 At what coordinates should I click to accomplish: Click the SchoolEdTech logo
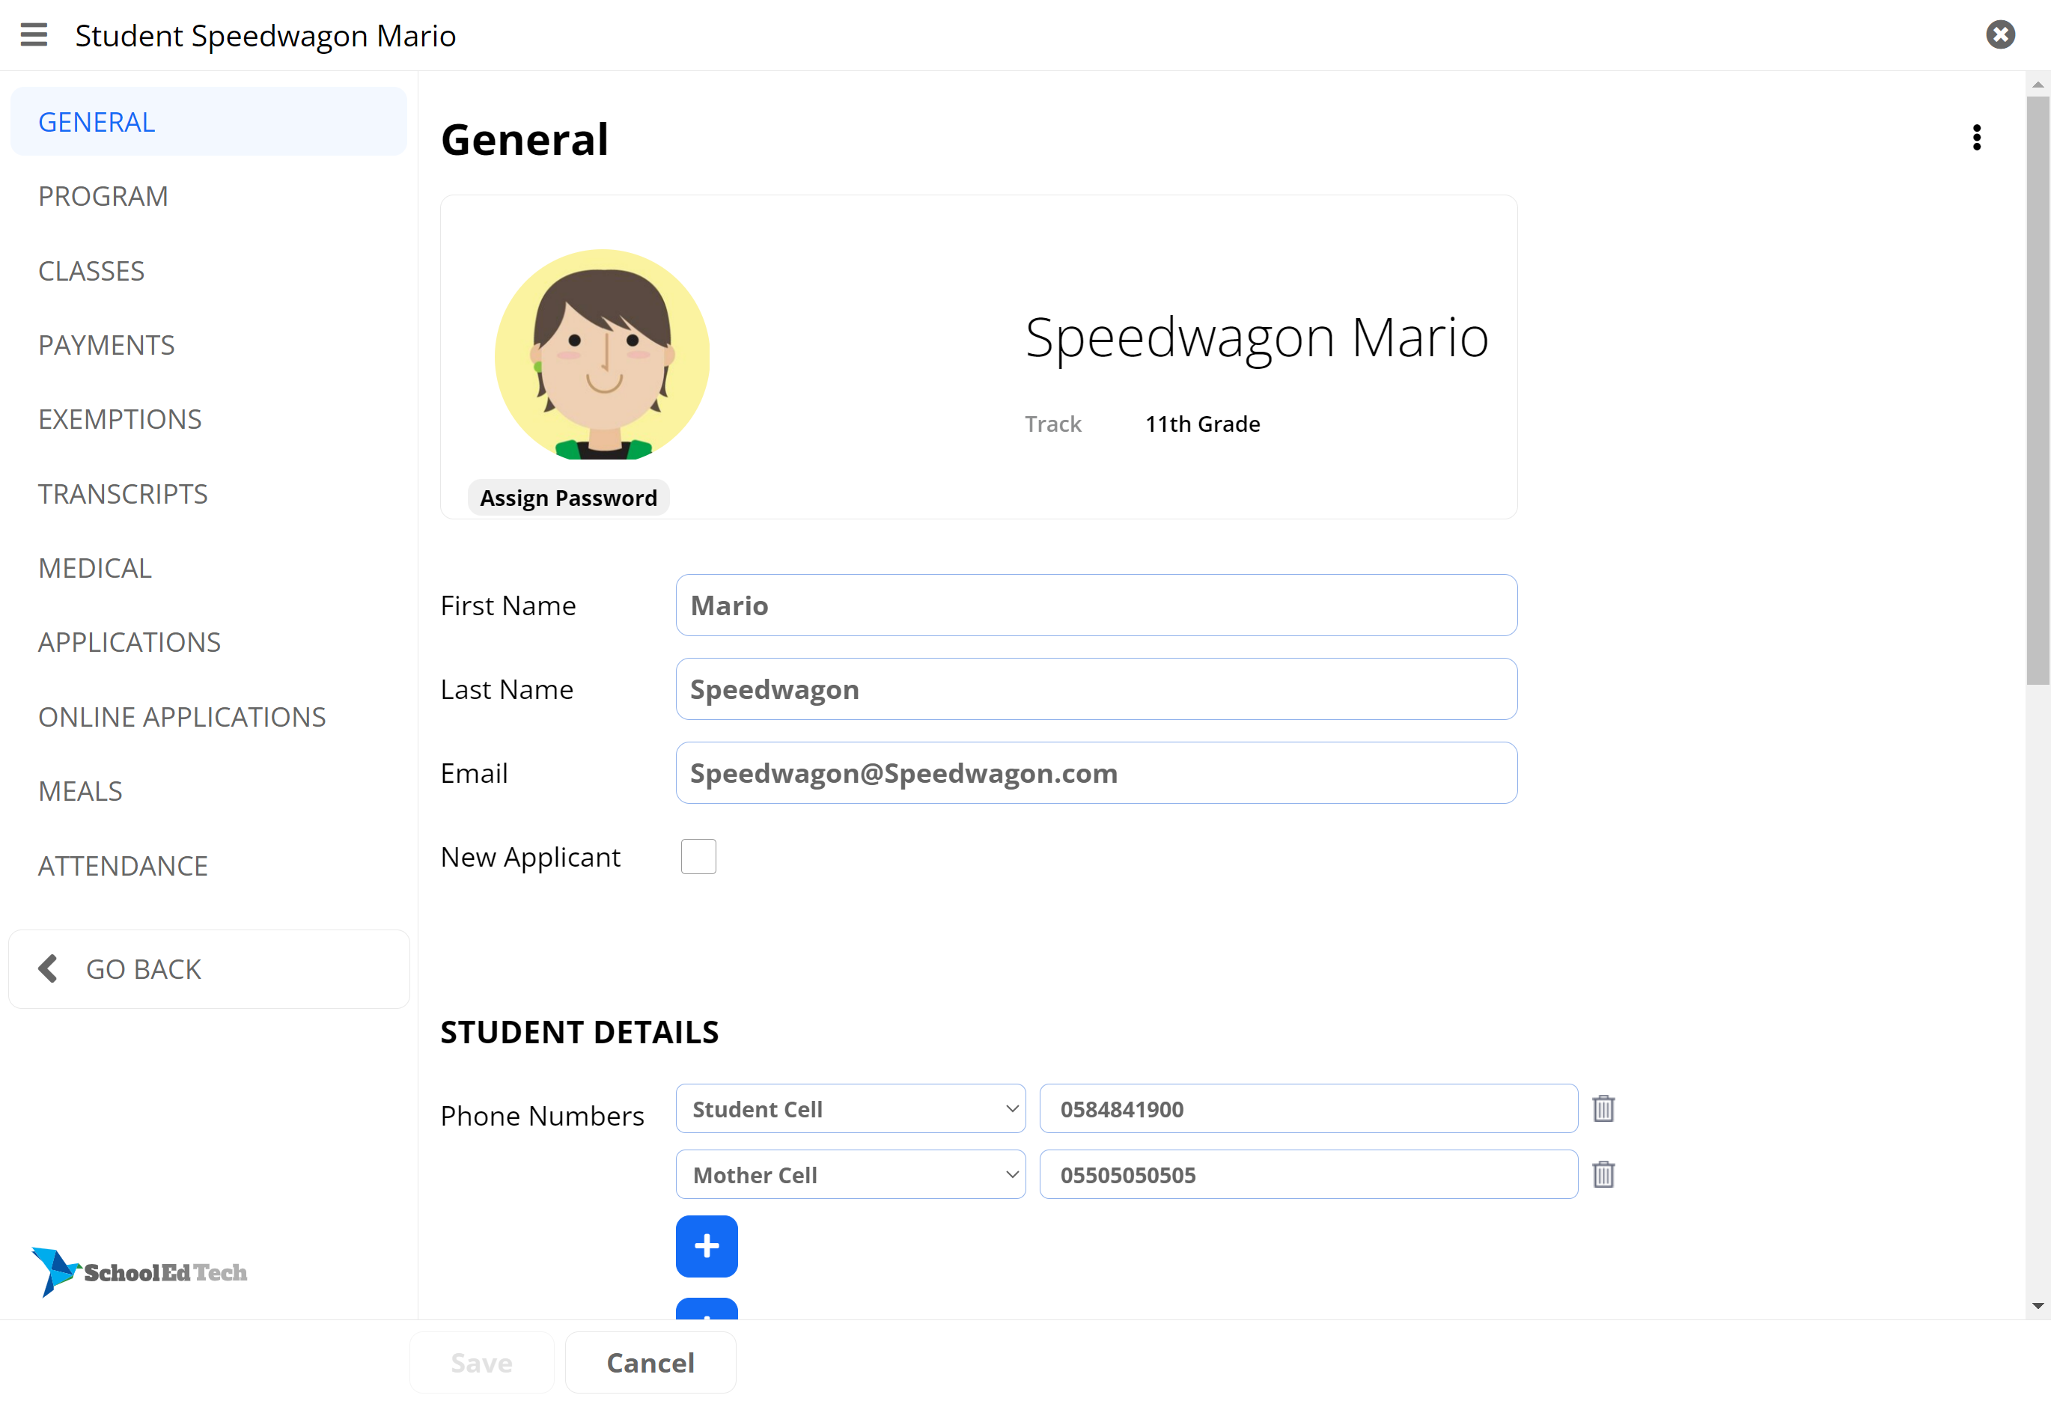point(139,1272)
